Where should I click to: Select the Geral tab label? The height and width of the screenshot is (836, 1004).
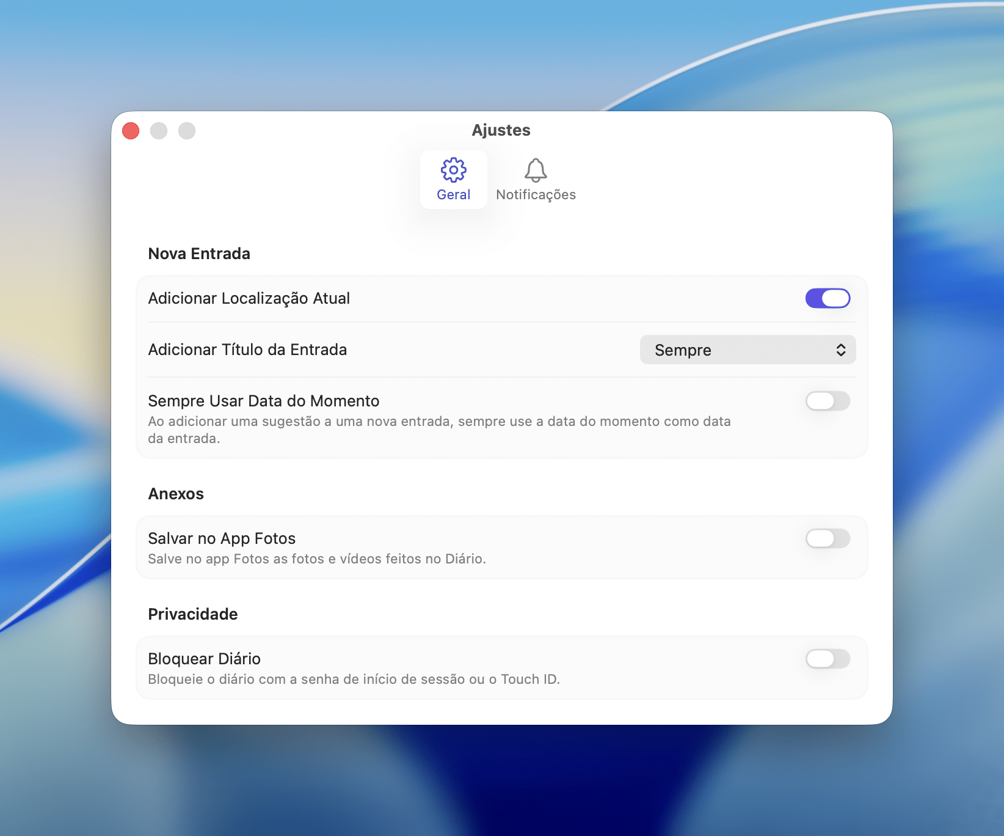coord(453,195)
